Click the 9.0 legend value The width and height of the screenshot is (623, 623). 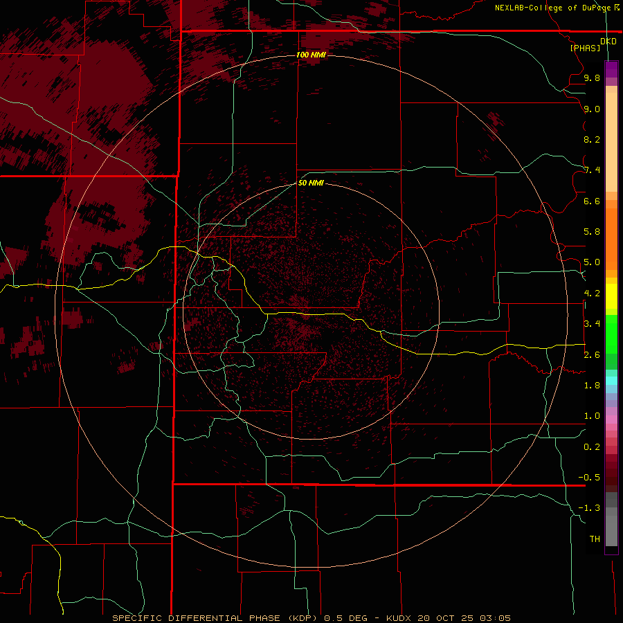[592, 109]
